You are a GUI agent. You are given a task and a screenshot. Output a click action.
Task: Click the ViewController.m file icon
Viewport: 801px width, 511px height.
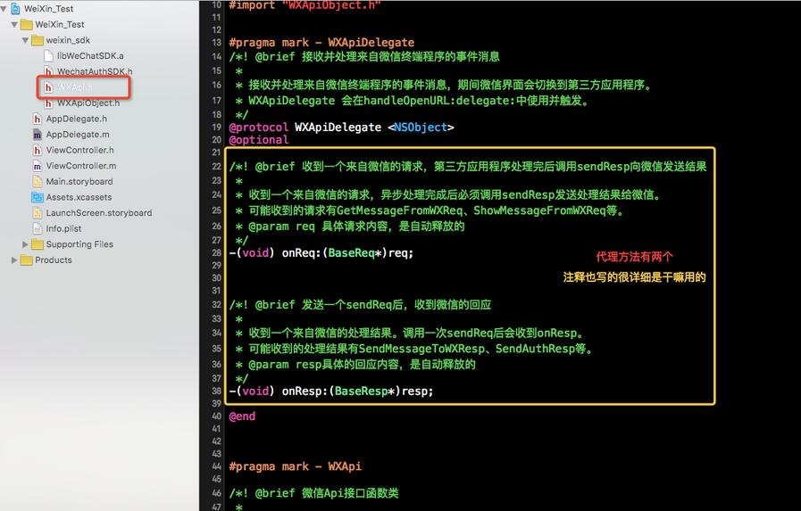pos(38,166)
